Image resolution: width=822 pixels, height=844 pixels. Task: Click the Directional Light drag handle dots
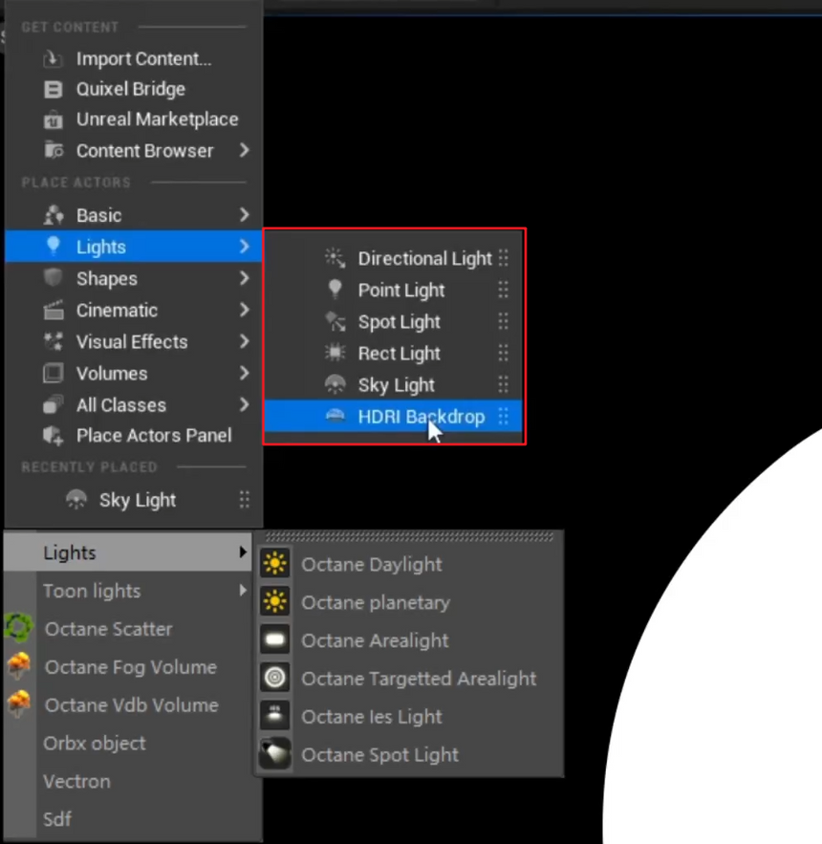(504, 258)
